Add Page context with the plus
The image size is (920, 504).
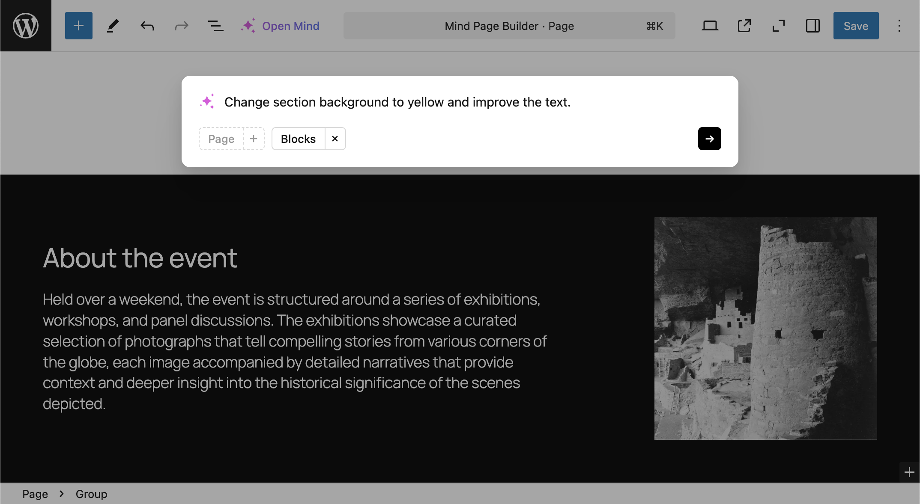click(x=254, y=139)
